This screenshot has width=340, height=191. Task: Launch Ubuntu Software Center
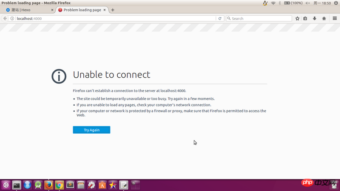coord(102,185)
